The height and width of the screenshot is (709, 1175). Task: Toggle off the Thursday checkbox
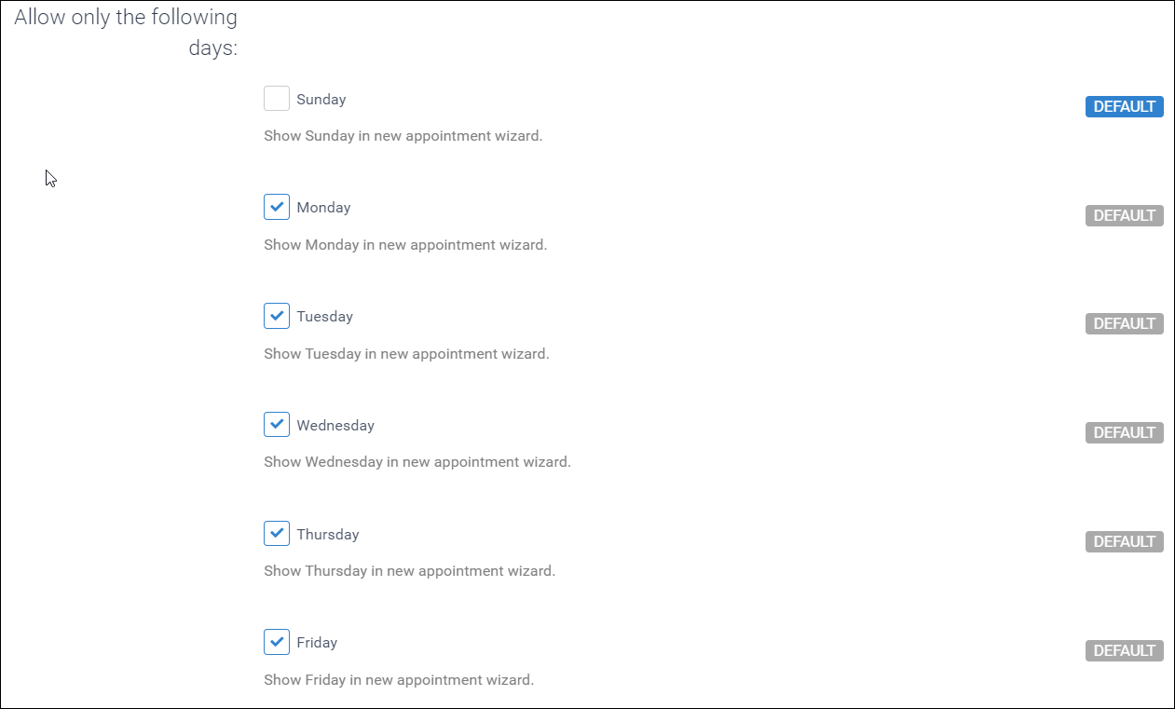(x=277, y=534)
